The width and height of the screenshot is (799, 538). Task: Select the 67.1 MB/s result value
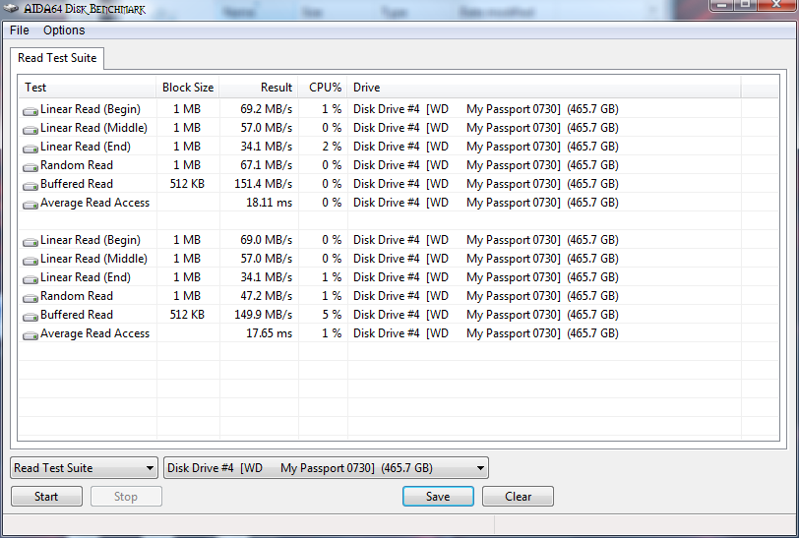[266, 165]
